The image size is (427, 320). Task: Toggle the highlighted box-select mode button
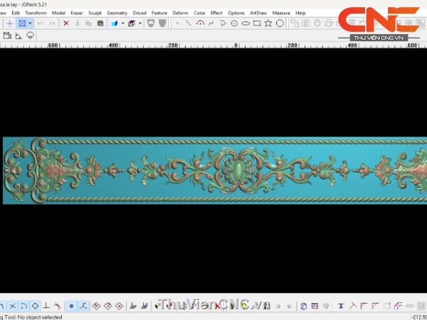click(22, 23)
